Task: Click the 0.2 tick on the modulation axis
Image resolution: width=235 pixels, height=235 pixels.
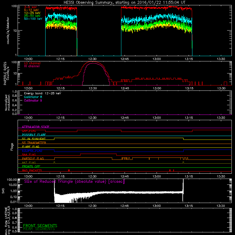Action: [x=14, y=110]
